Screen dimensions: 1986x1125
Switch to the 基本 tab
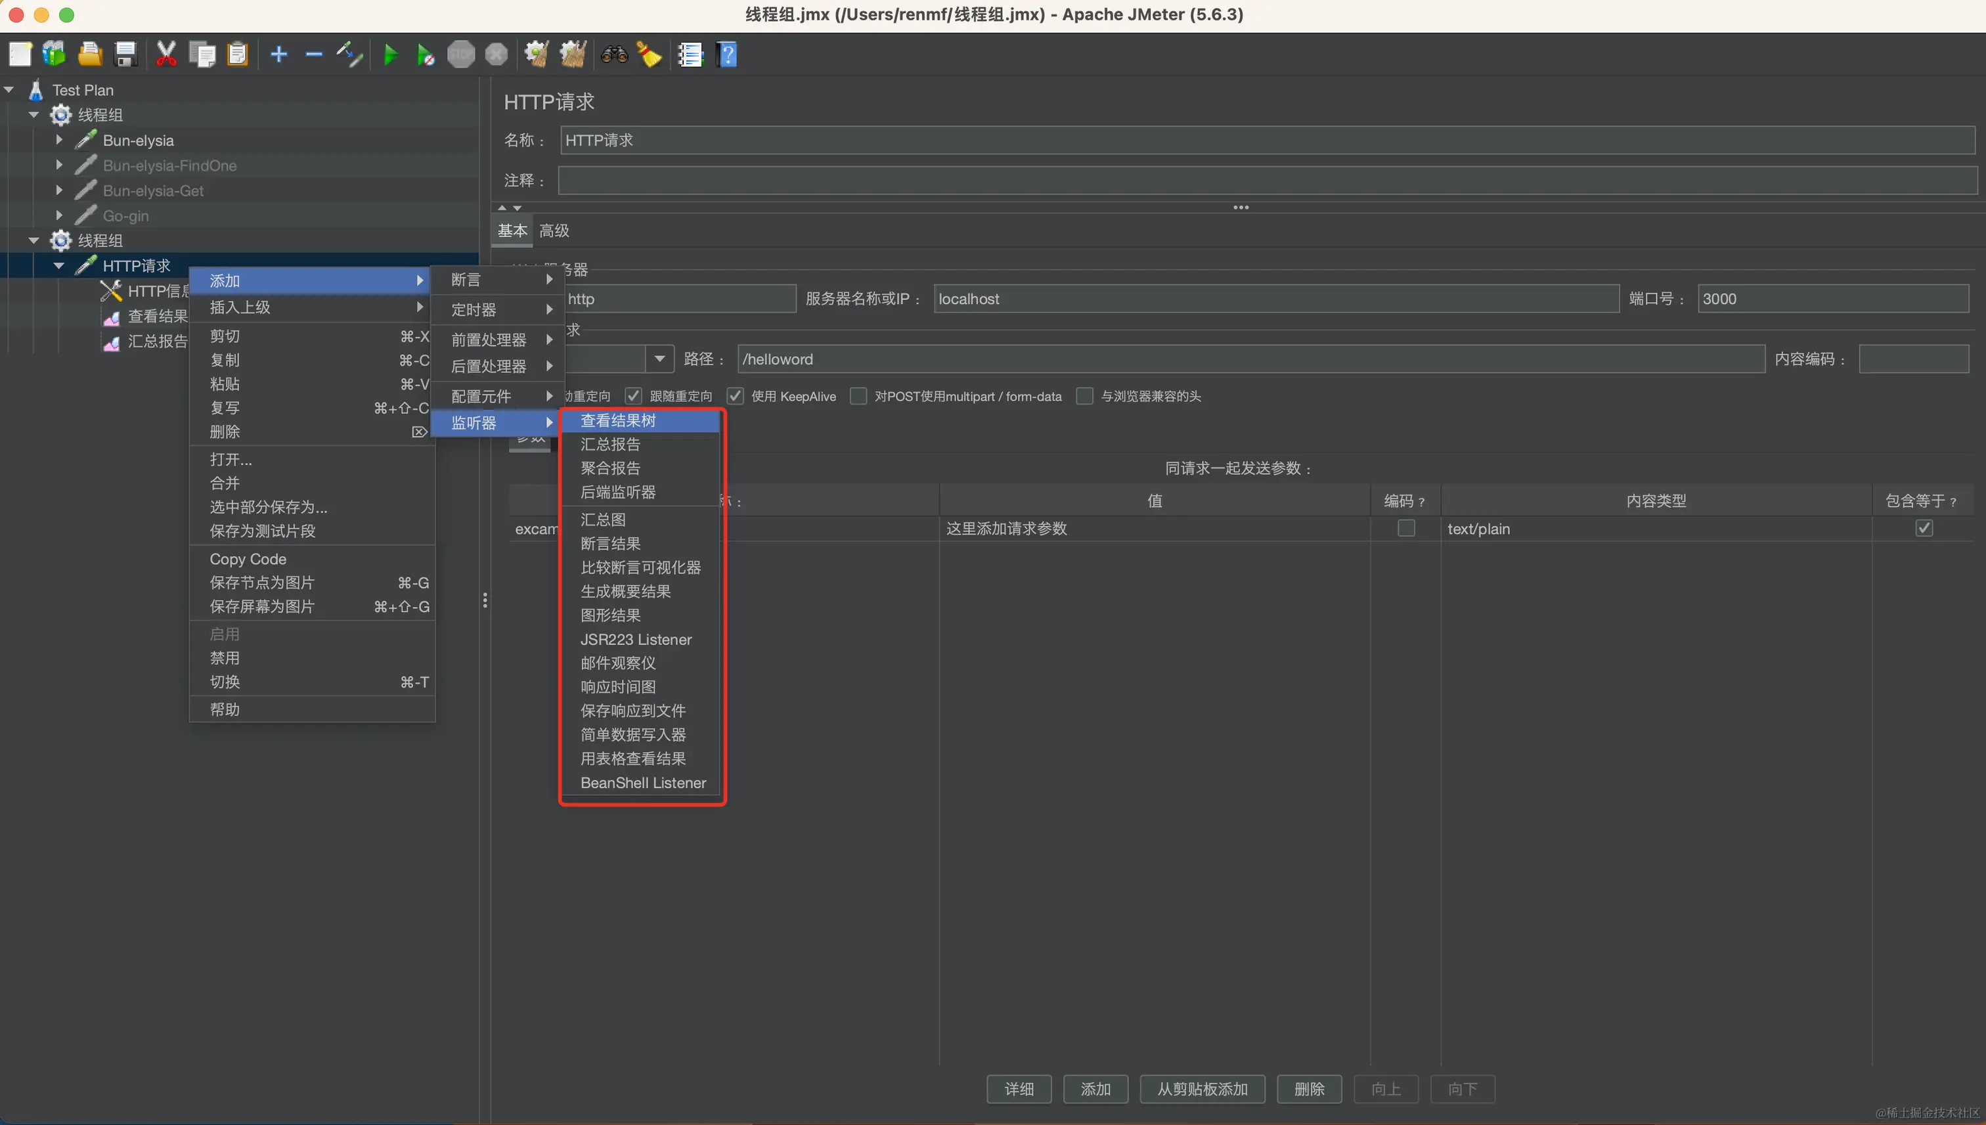pyautogui.click(x=512, y=231)
